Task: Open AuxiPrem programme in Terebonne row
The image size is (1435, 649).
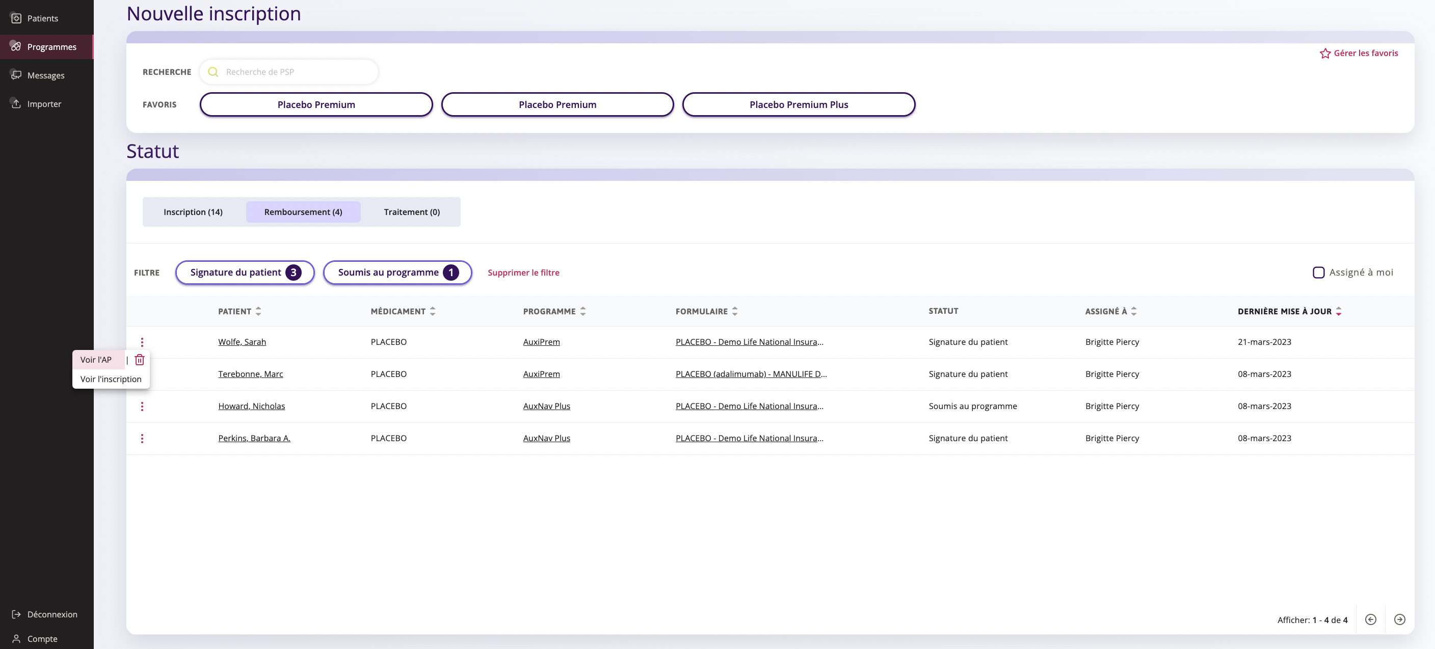Action: coord(542,374)
